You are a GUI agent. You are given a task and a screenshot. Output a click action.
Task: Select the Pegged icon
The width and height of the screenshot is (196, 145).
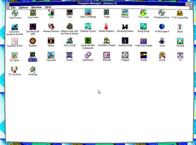pos(125,55)
